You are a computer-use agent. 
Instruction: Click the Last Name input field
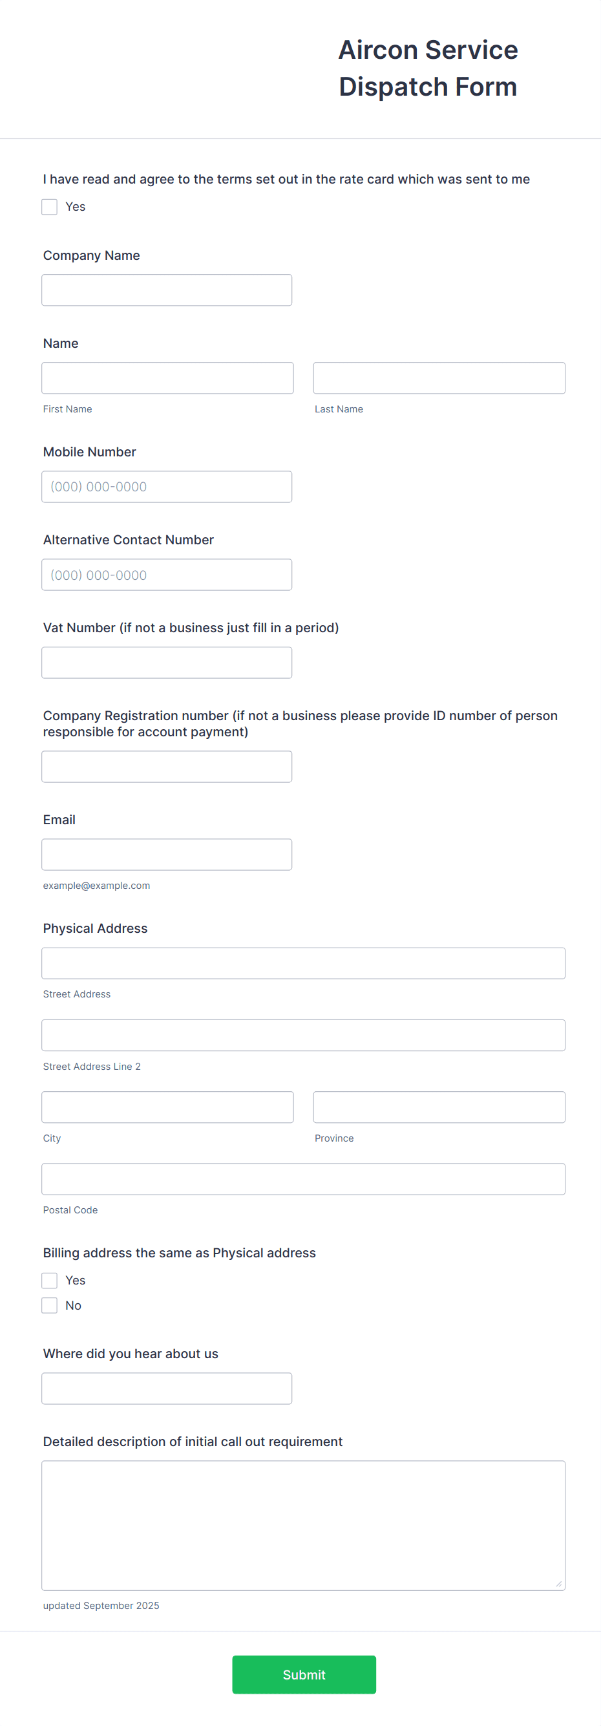click(x=439, y=378)
